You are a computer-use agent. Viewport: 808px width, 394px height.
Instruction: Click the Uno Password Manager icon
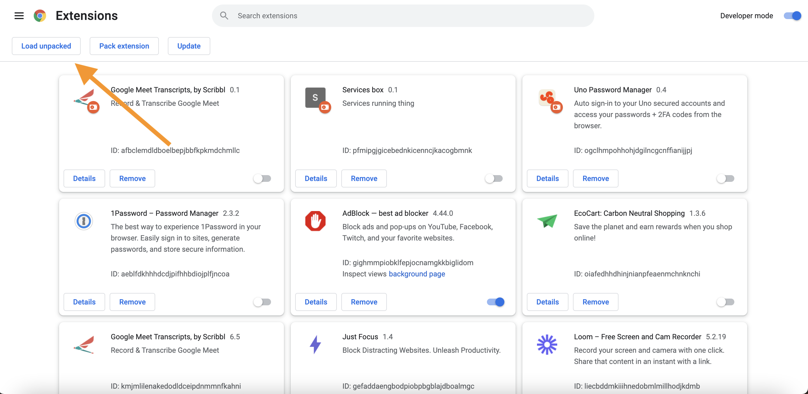[547, 97]
